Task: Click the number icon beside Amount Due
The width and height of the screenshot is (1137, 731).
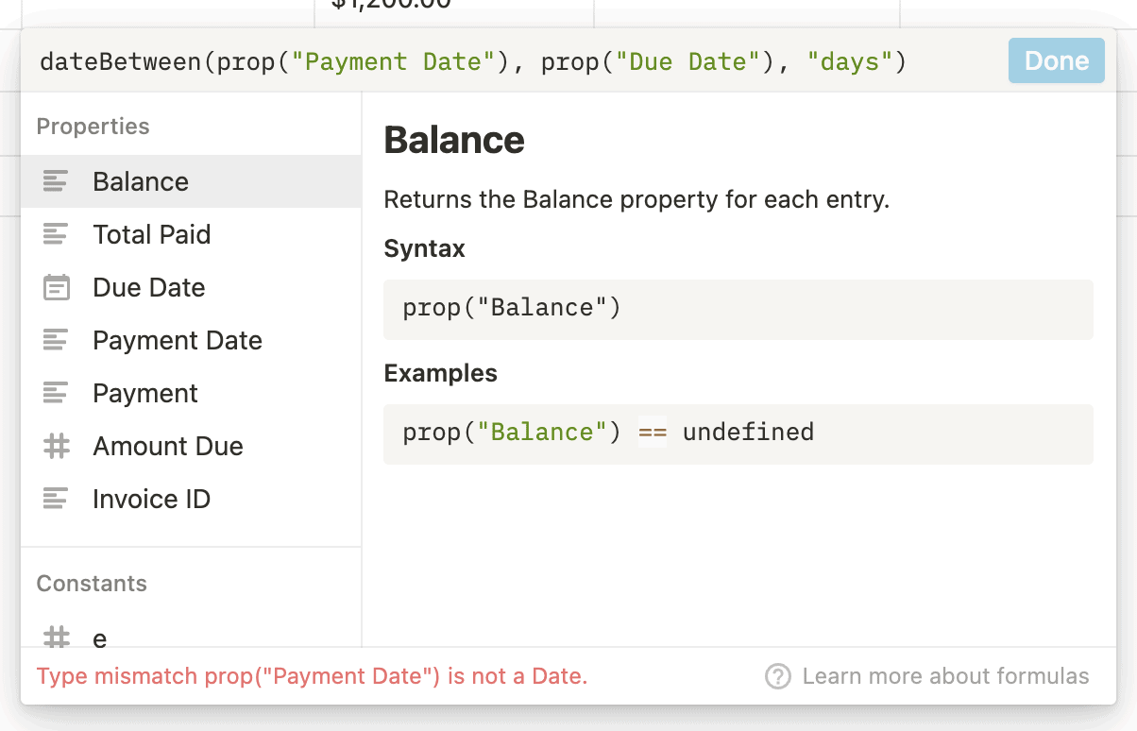Action: [55, 446]
